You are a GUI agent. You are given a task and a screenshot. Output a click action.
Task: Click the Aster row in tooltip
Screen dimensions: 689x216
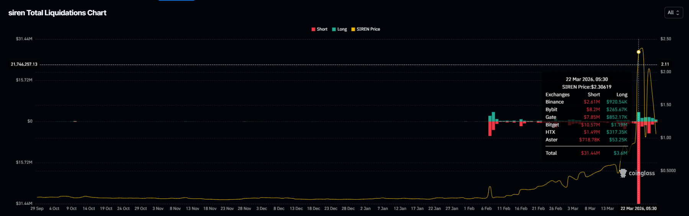tap(586, 140)
